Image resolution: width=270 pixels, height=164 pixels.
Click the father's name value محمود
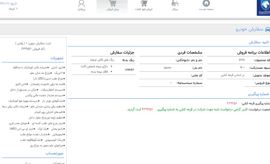point(167,67)
